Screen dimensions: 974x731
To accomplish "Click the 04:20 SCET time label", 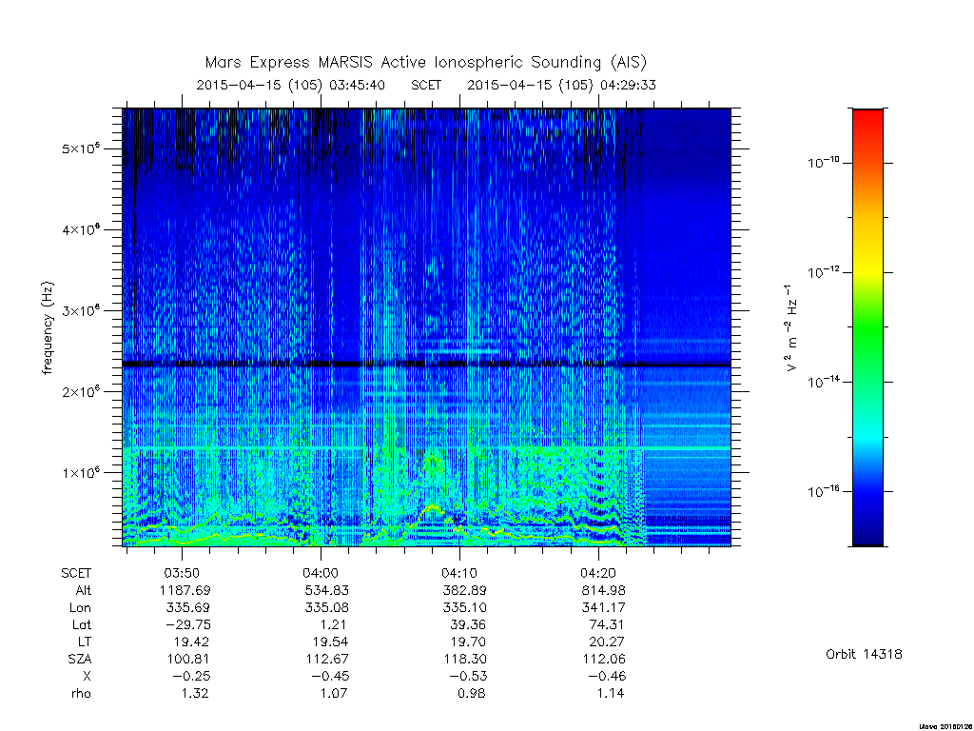I will (x=598, y=572).
